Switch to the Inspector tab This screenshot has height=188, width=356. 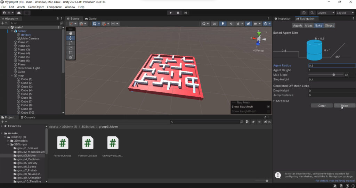click(x=282, y=19)
